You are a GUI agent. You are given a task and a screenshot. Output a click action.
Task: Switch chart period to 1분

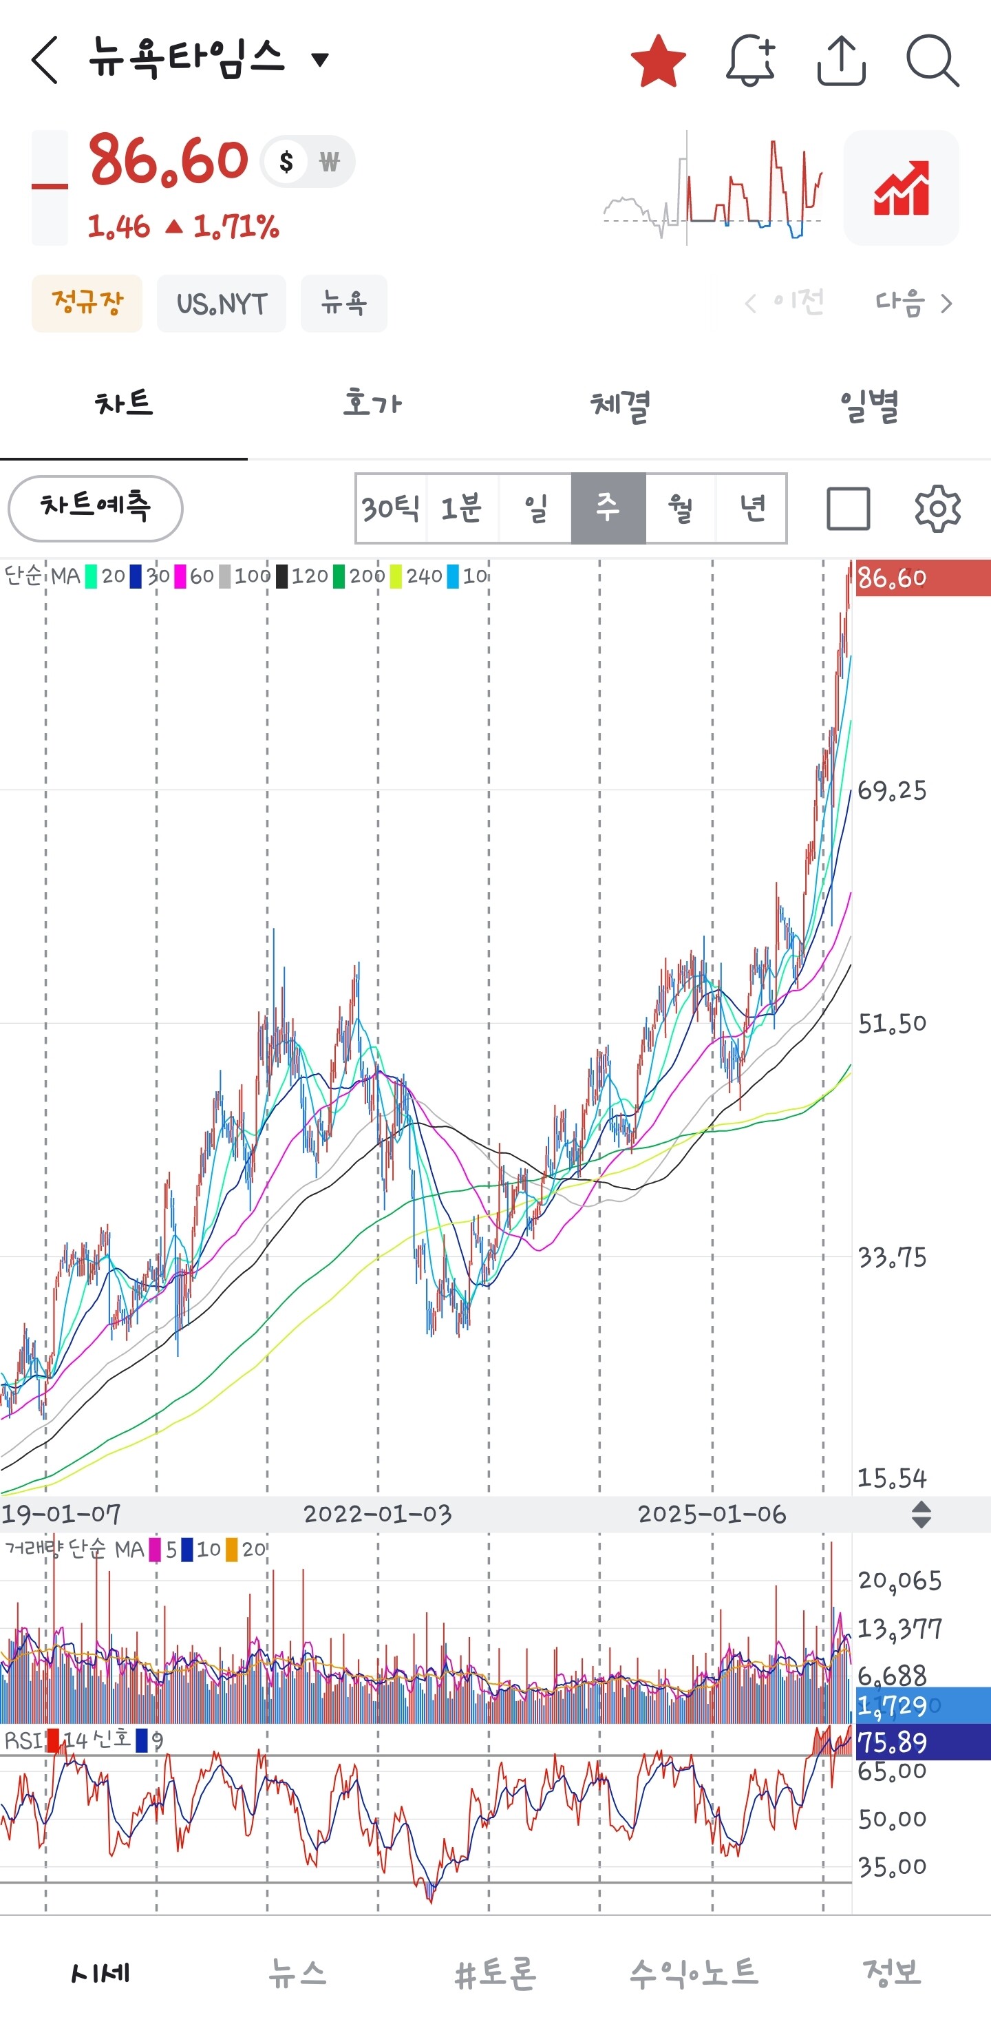[x=462, y=508]
